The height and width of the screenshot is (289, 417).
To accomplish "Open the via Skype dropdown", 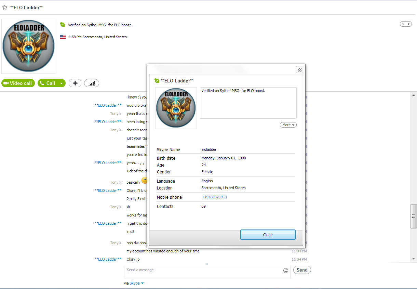I will point(136,283).
